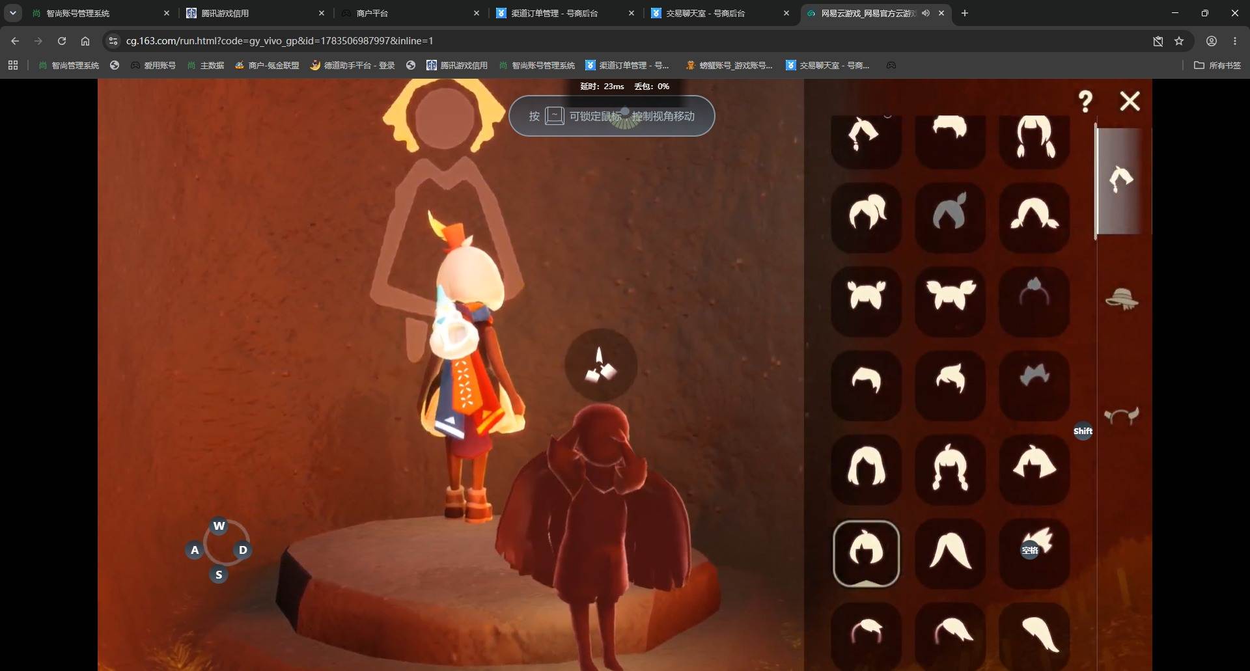Pick the long parted straight hairstyle

click(950, 553)
